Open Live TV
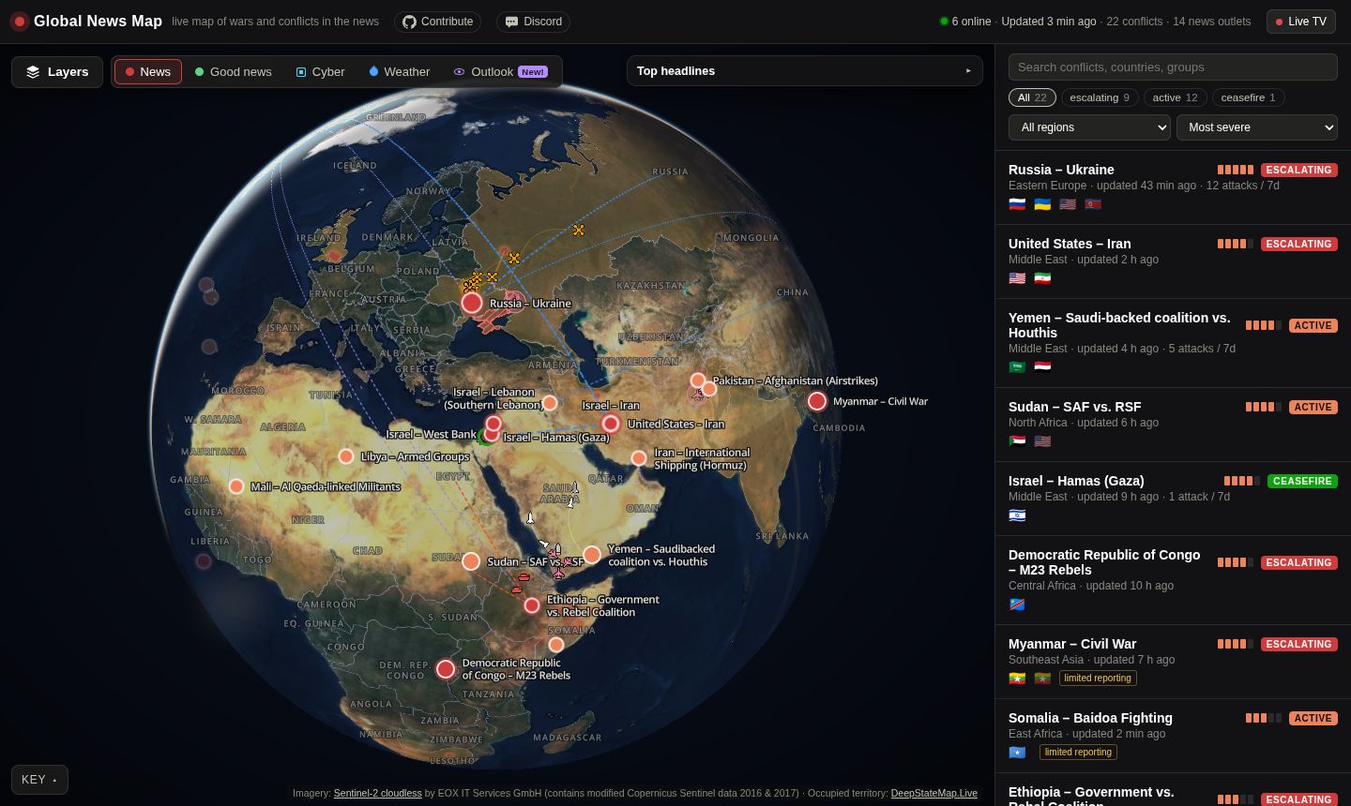 coord(1300,22)
